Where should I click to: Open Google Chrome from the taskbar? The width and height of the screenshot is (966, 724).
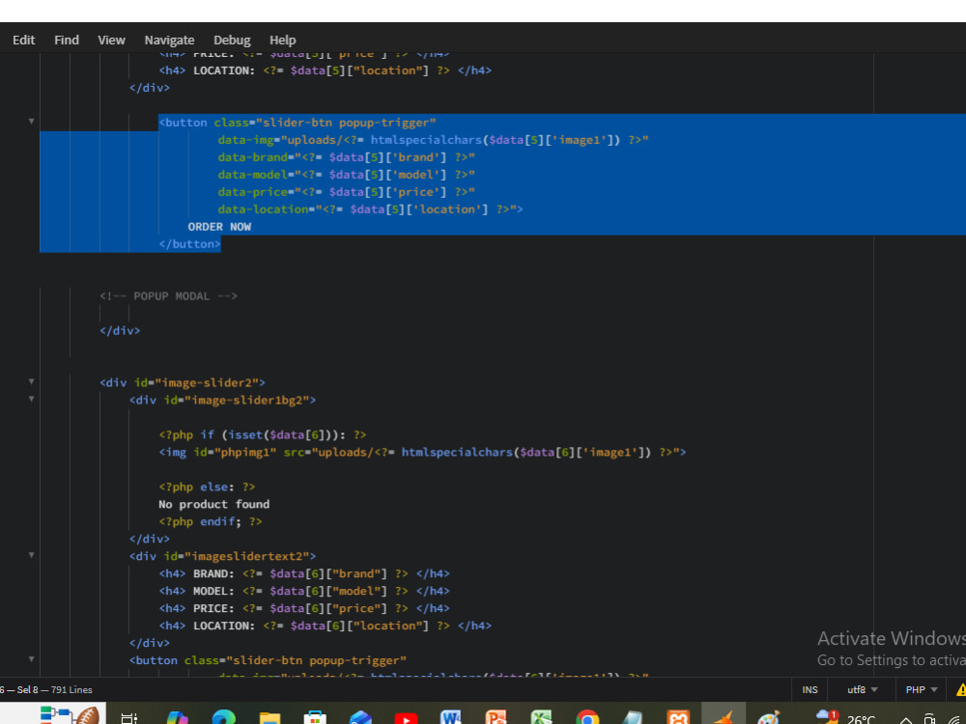click(587, 718)
